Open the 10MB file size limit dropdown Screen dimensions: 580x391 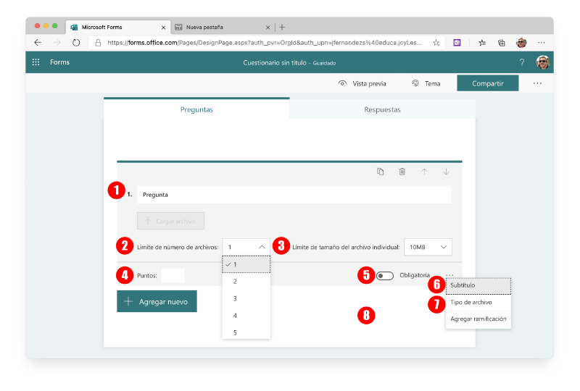428,247
